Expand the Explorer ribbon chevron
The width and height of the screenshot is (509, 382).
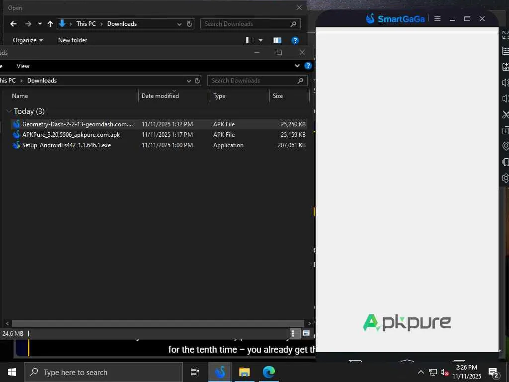coord(297,66)
